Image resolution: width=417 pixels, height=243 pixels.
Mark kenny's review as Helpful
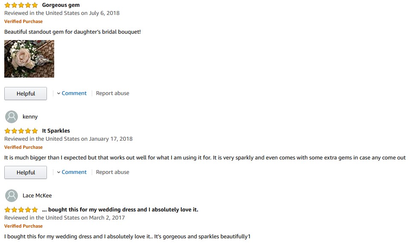click(26, 173)
